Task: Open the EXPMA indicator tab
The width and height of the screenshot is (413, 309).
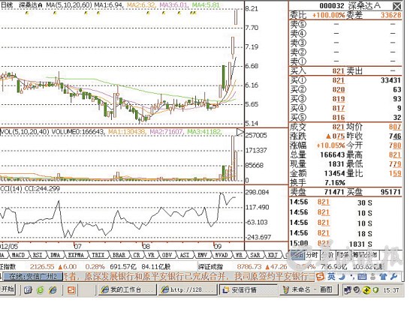Action: pyautogui.click(x=76, y=255)
